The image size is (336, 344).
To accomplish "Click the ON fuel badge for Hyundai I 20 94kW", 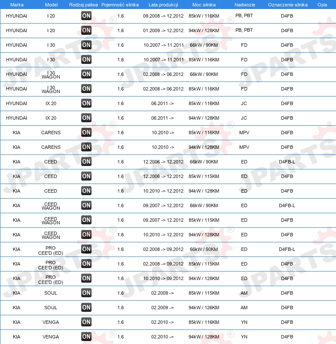I will [x=86, y=30].
